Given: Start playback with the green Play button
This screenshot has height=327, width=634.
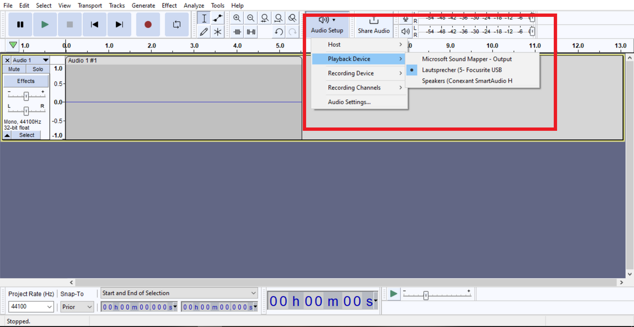Looking at the screenshot, I should [45, 24].
